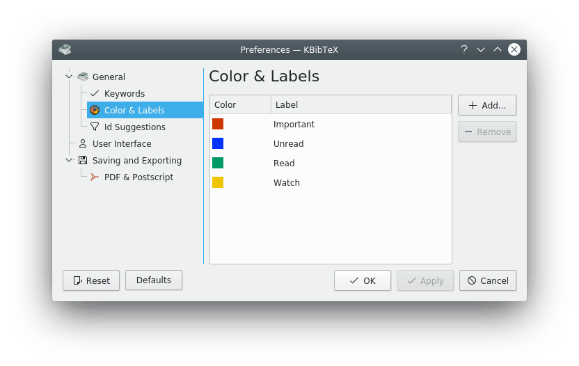Select the General category label
Viewport: 579px width, 366px height.
click(109, 77)
